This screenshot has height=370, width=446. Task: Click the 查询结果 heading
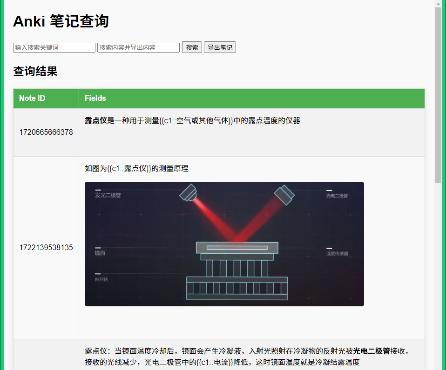35,72
